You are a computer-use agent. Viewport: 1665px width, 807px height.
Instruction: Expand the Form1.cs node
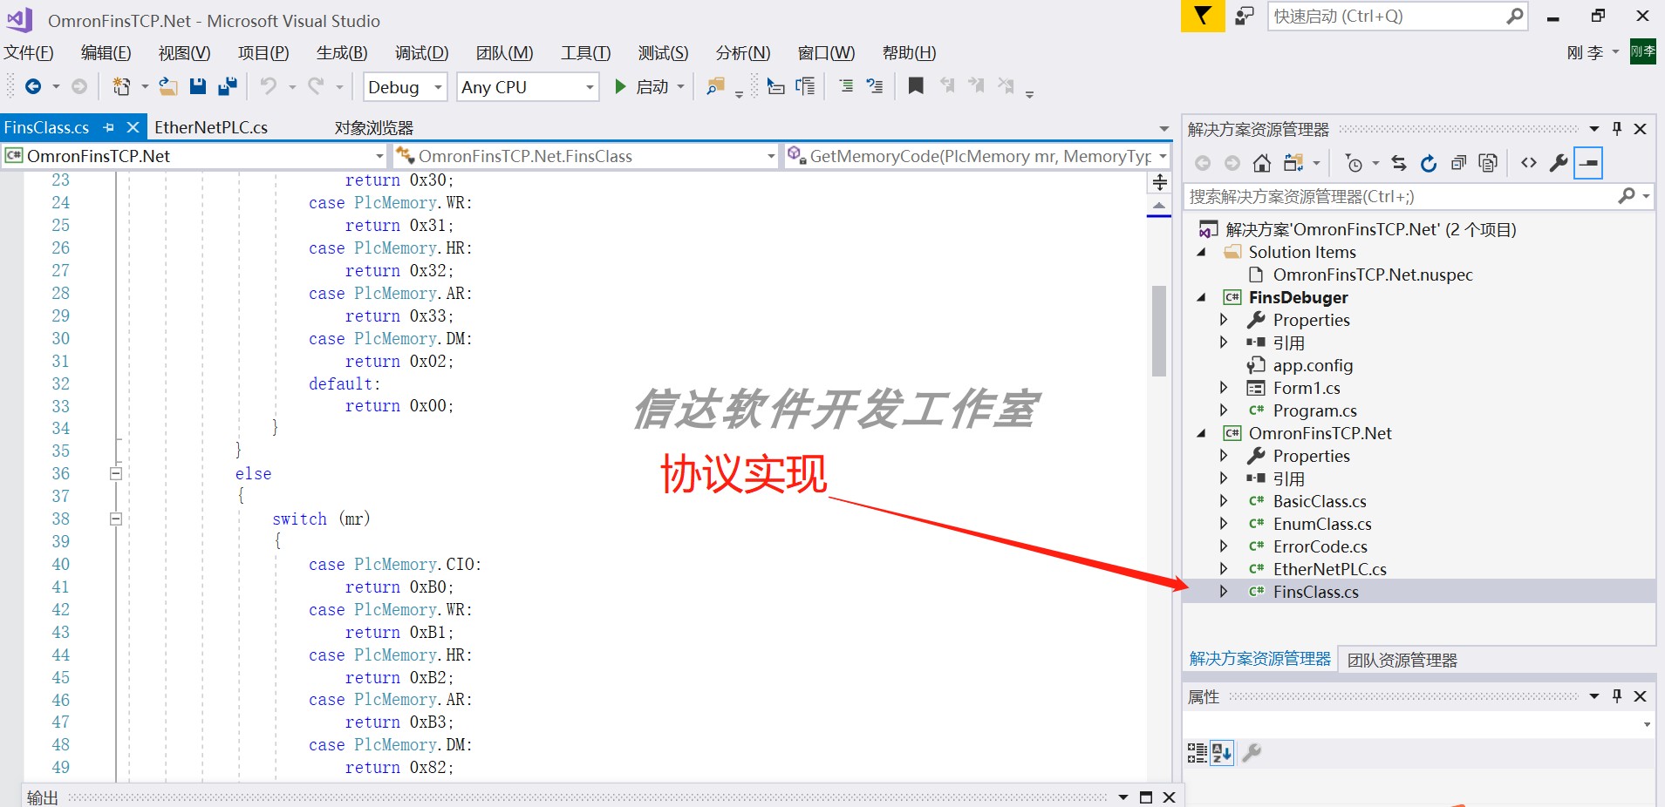pos(1224,388)
